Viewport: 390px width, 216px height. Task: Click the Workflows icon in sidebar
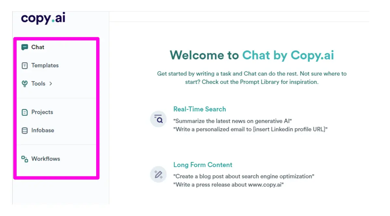pyautogui.click(x=25, y=159)
